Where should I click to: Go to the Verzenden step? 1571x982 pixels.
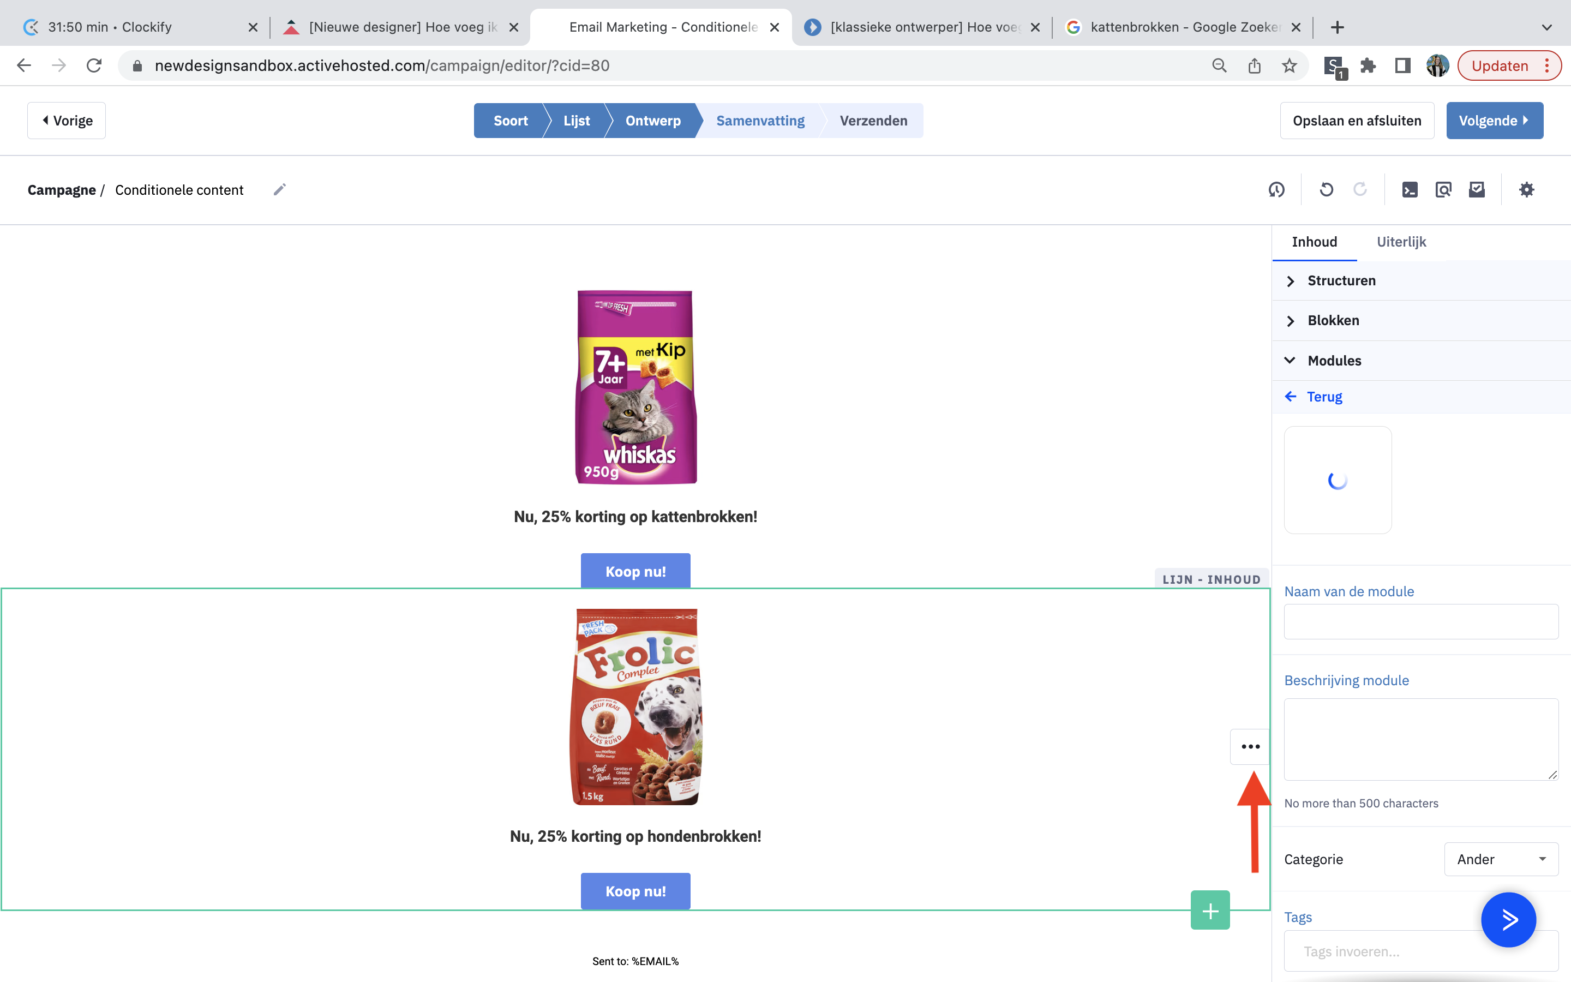pyautogui.click(x=873, y=121)
